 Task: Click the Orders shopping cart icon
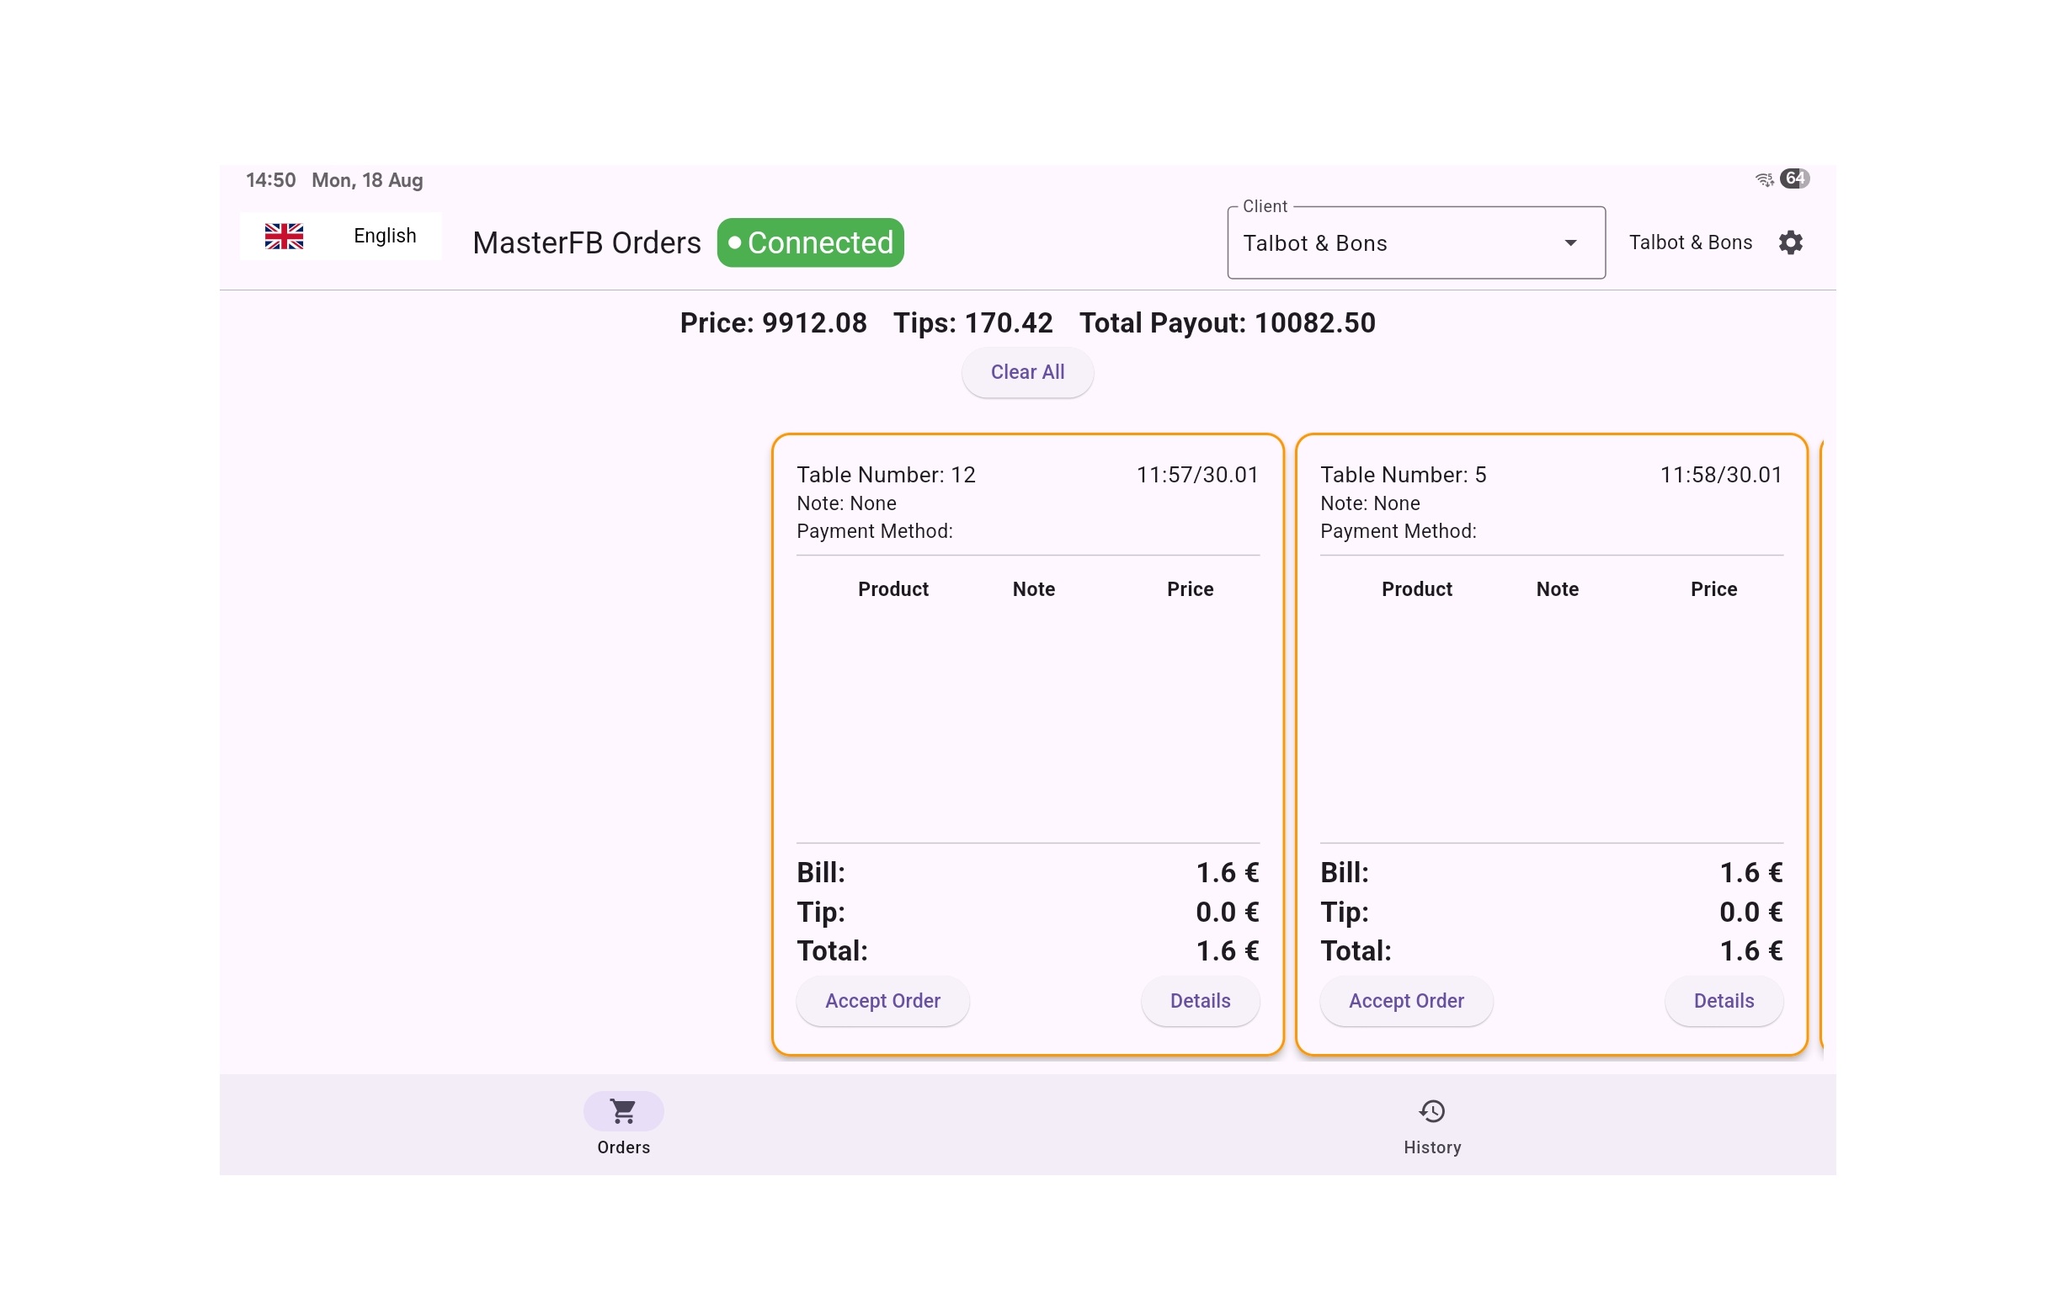click(x=622, y=1111)
